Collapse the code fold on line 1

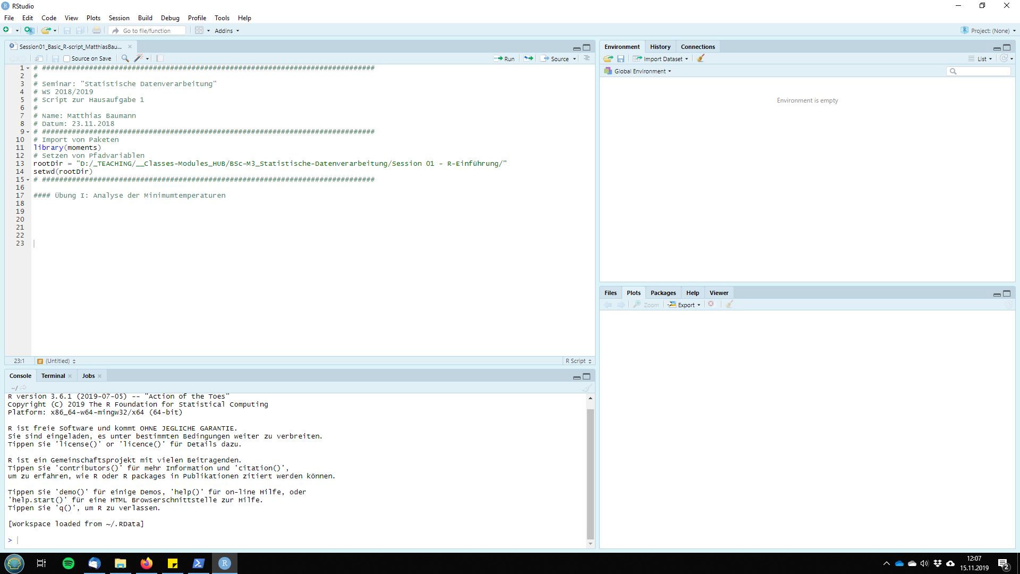pos(28,68)
